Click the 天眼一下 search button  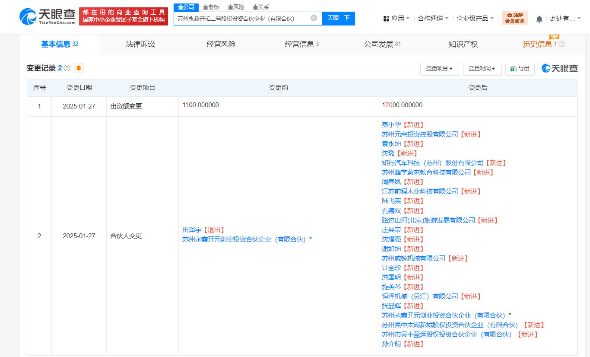[339, 18]
